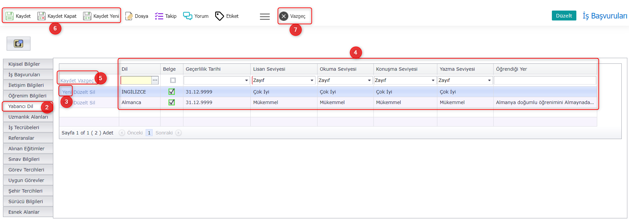Open the Konuşma Seviyesi dropdown
629x219 pixels.
click(433, 80)
